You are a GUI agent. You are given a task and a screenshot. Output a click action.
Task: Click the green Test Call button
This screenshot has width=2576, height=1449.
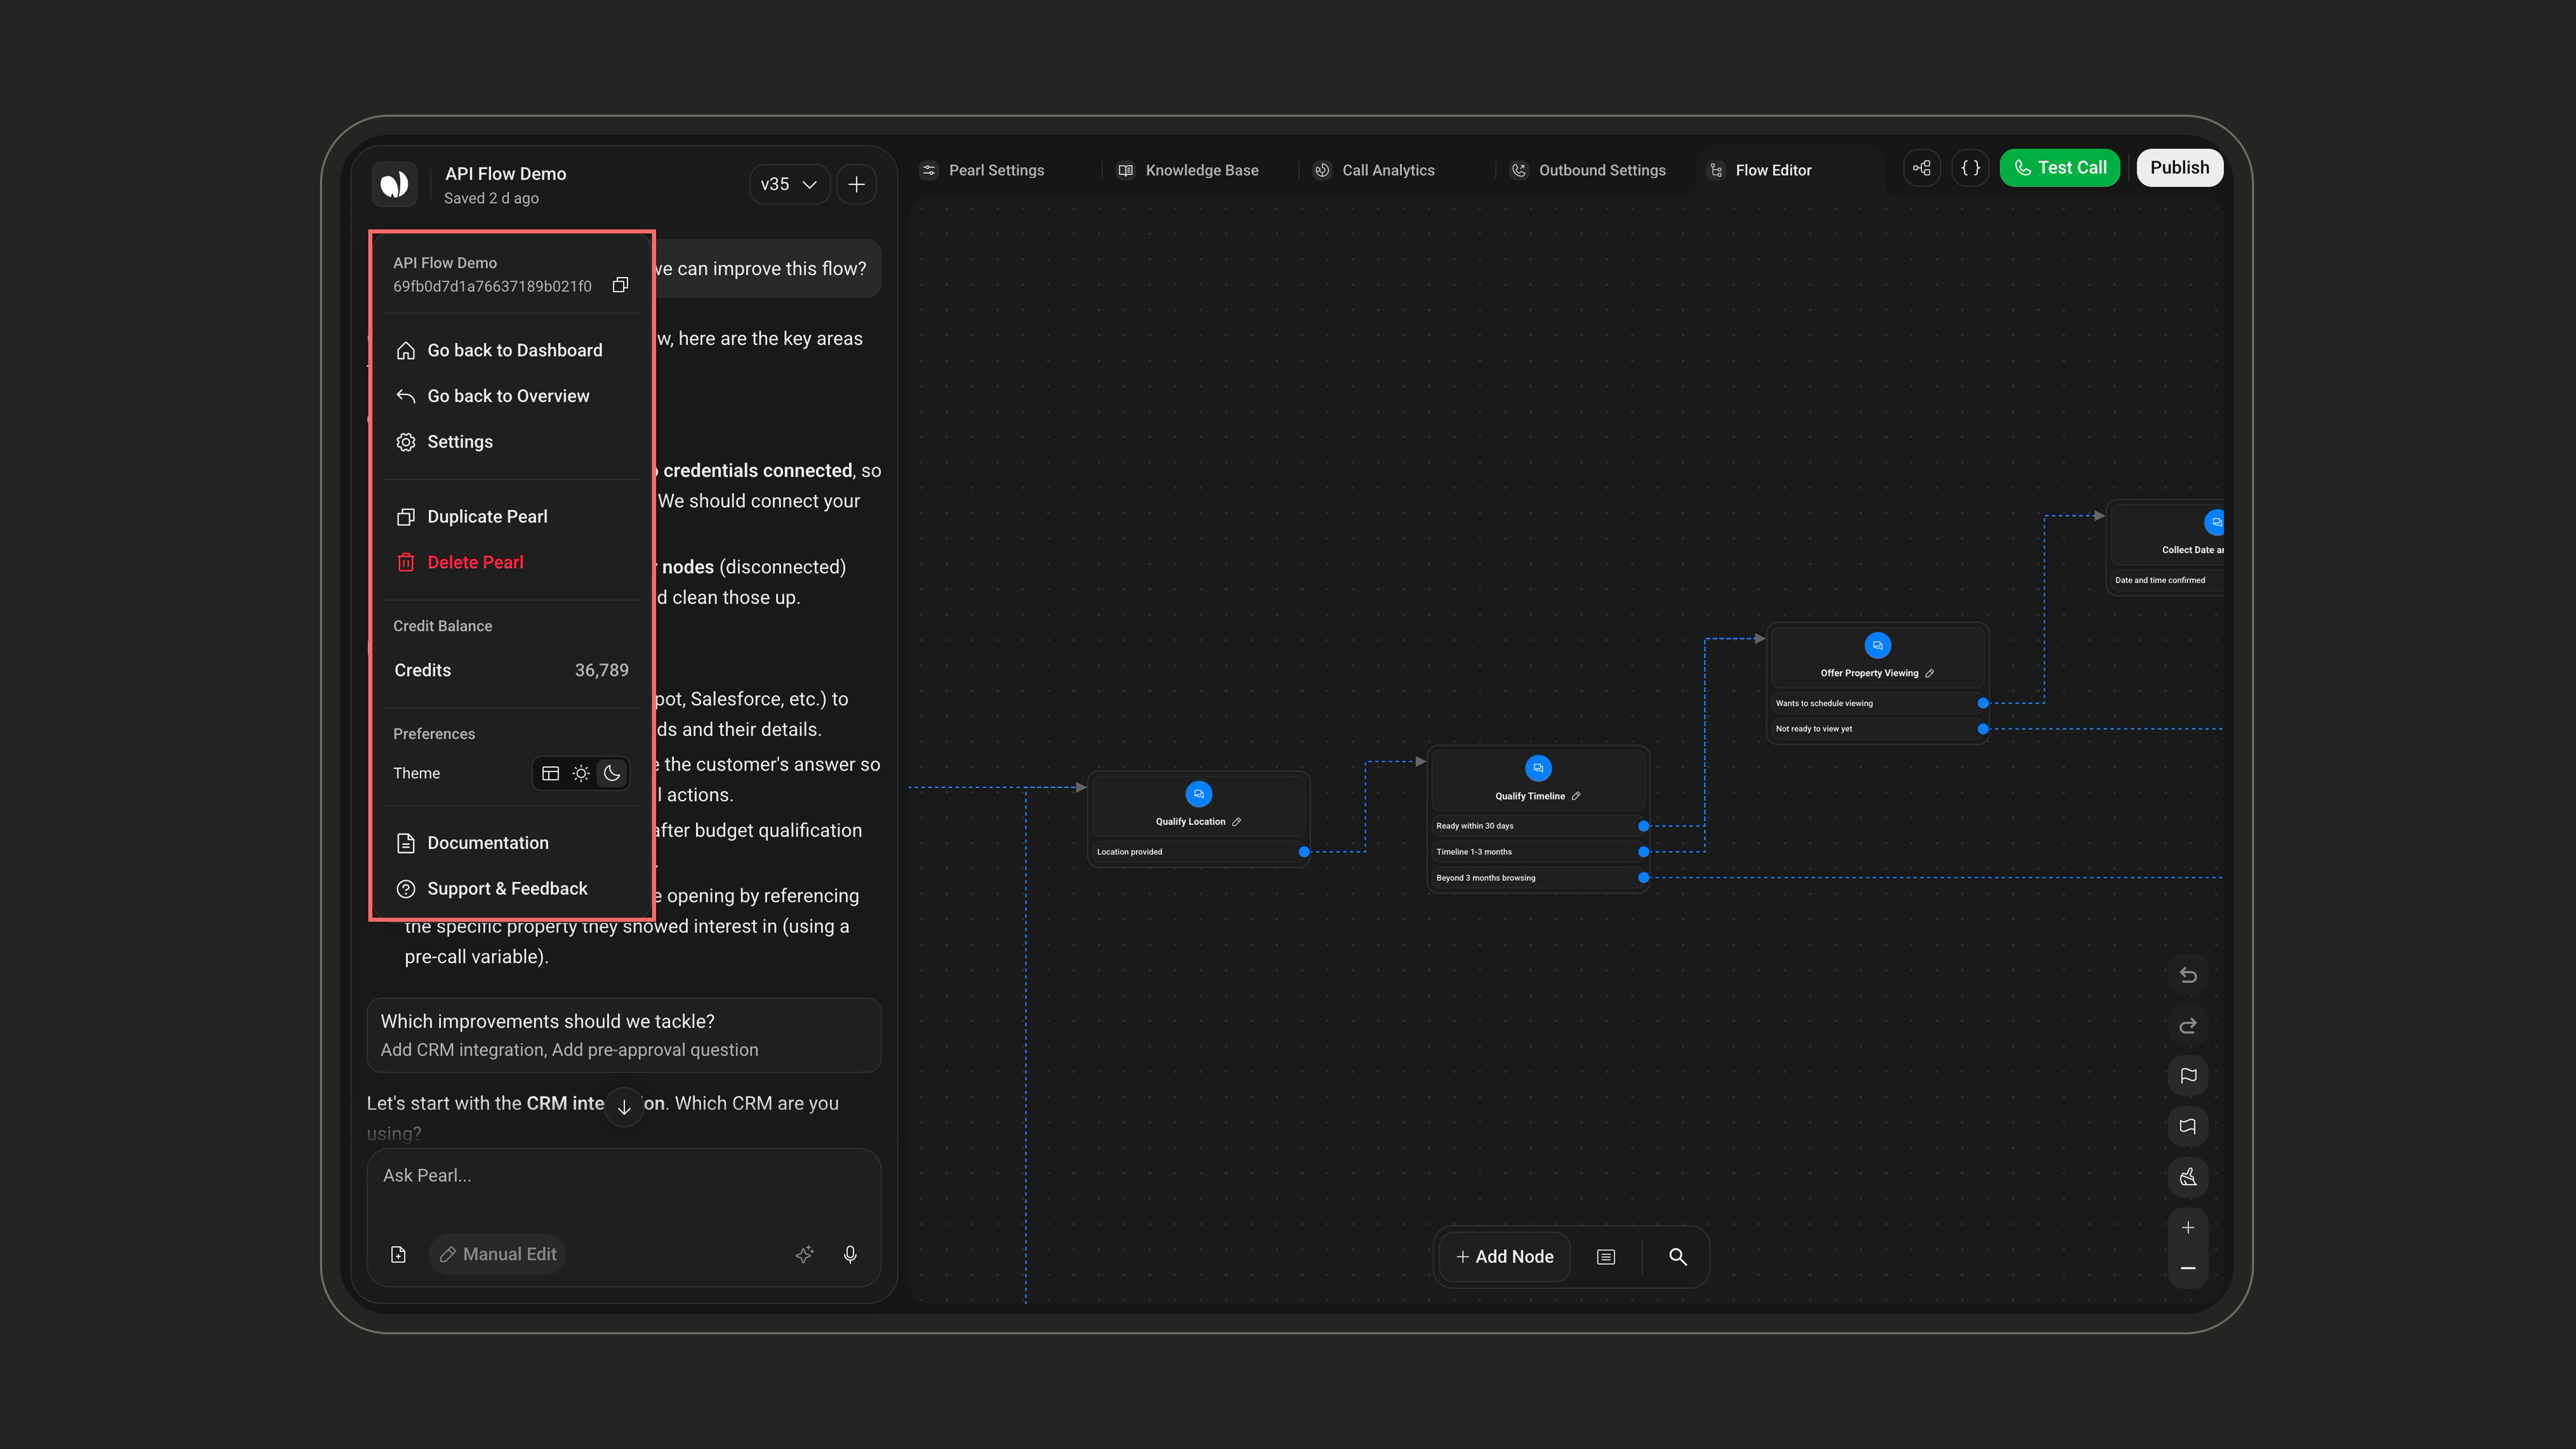tap(2060, 168)
